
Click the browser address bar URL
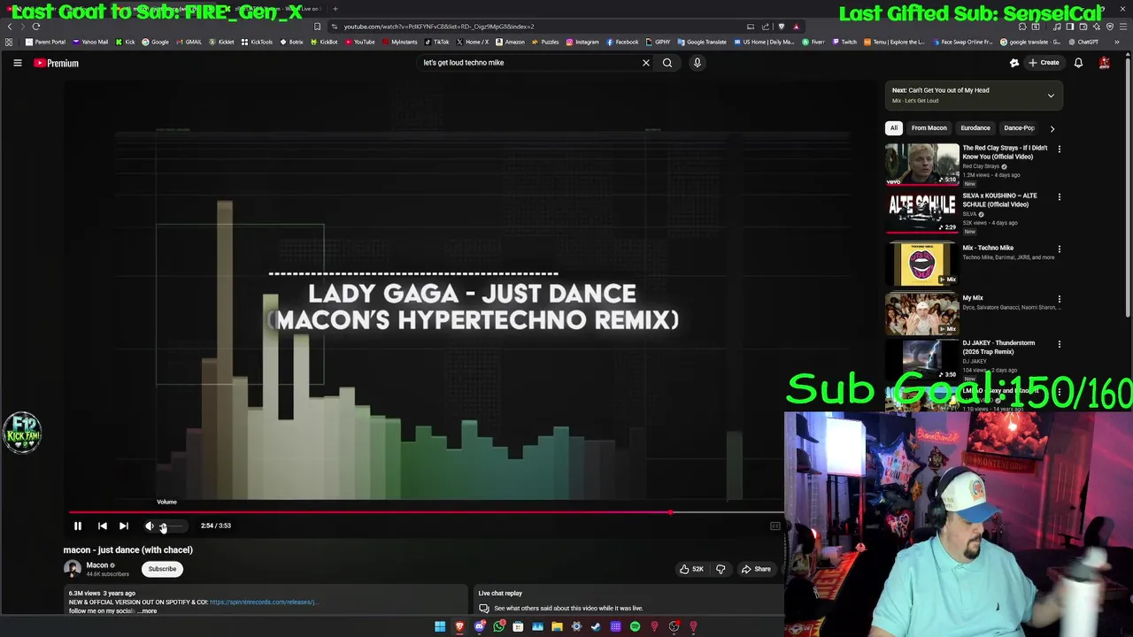tap(439, 27)
